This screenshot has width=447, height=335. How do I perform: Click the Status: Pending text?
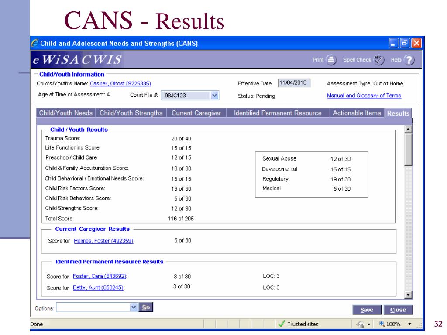tap(256, 96)
